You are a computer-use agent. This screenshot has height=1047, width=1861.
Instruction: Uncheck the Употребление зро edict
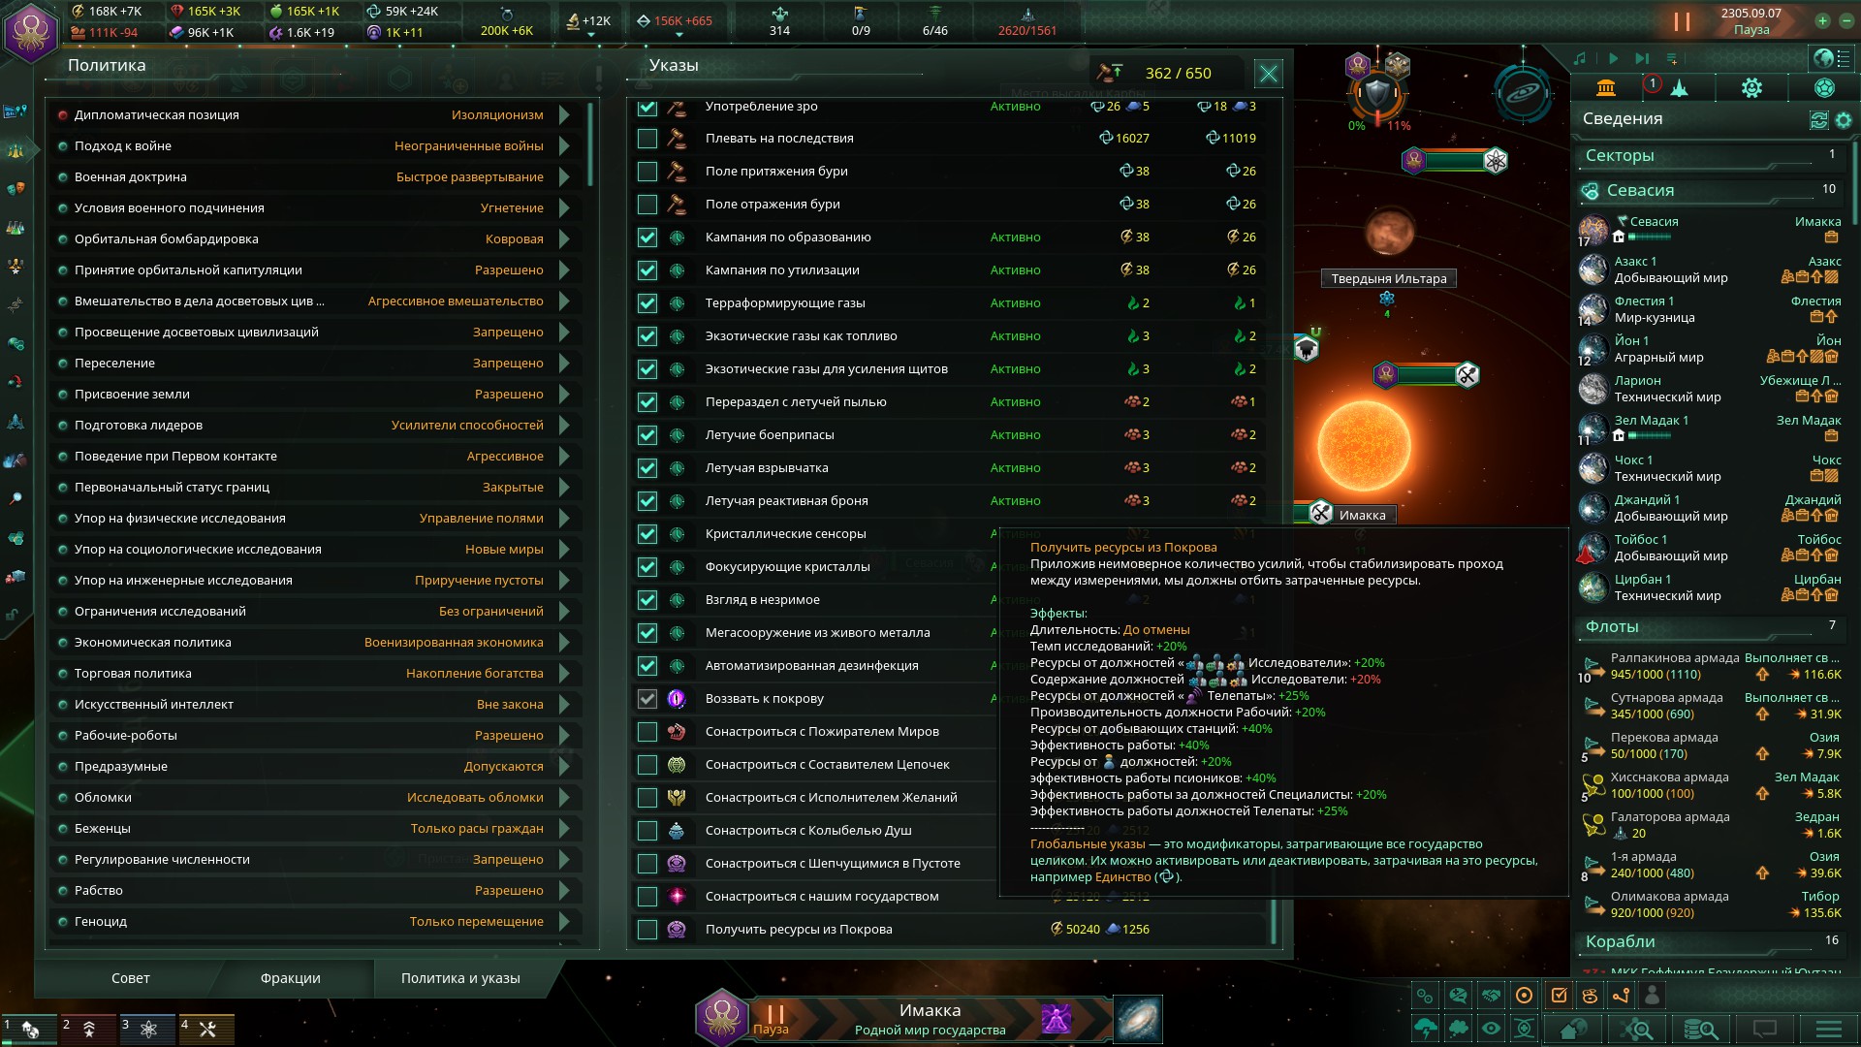[x=647, y=107]
